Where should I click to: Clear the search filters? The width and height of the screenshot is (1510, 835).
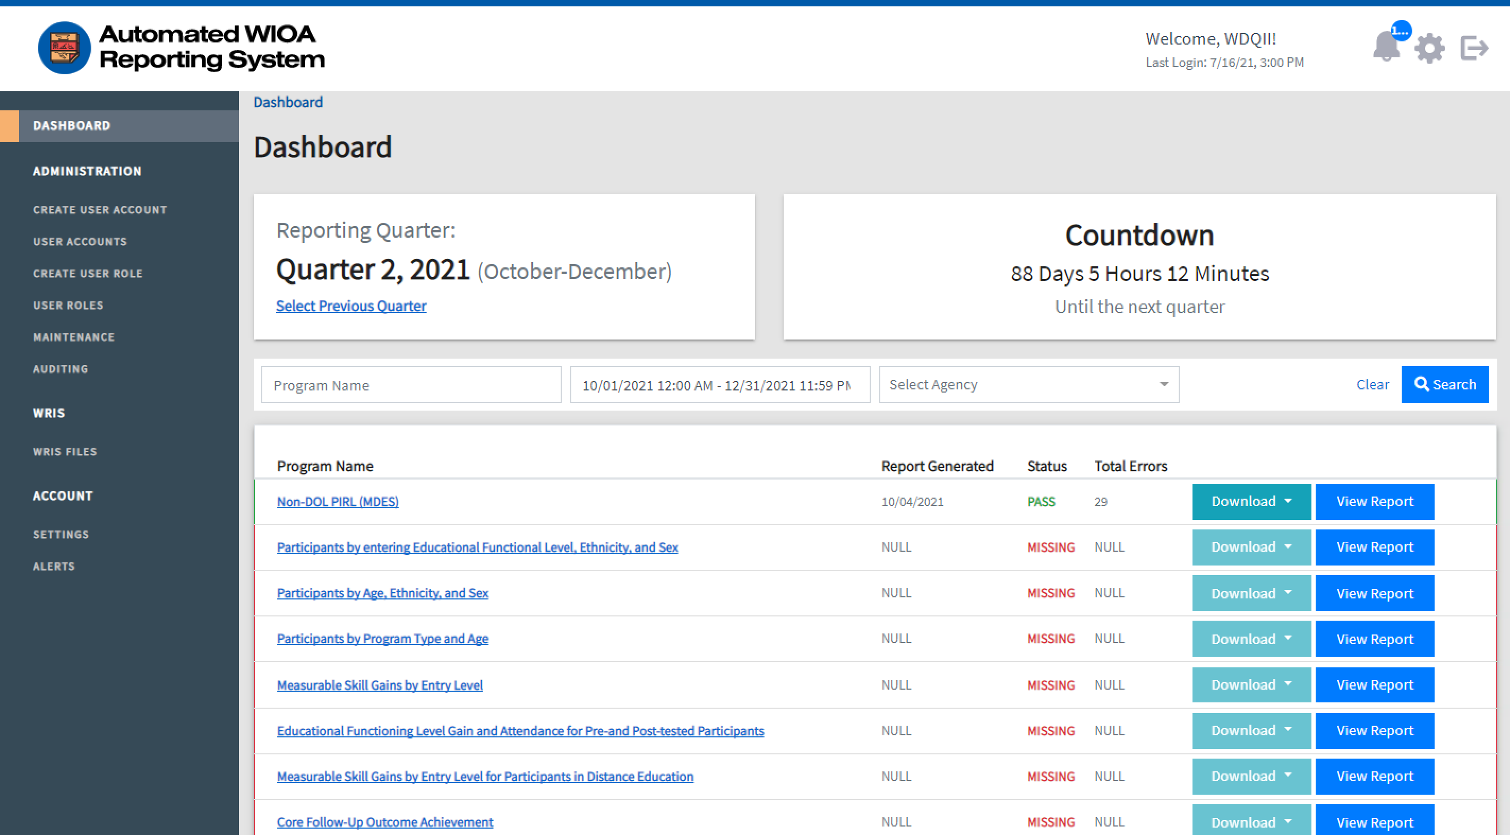[x=1372, y=385]
